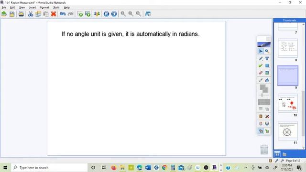Open the Edit menu
The height and width of the screenshot is (172, 306).
[12, 8]
